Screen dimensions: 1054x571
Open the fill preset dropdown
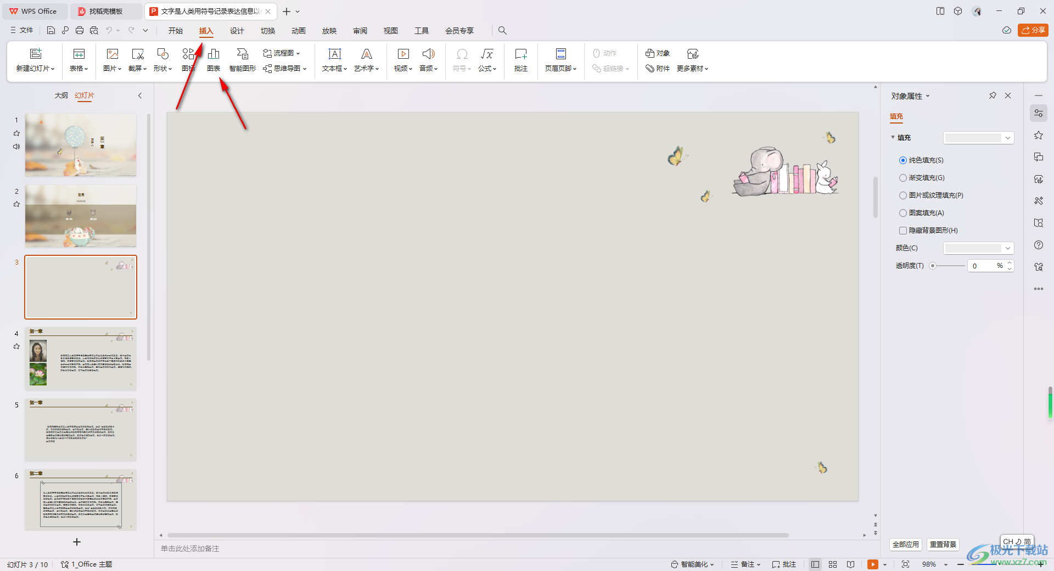coord(978,138)
